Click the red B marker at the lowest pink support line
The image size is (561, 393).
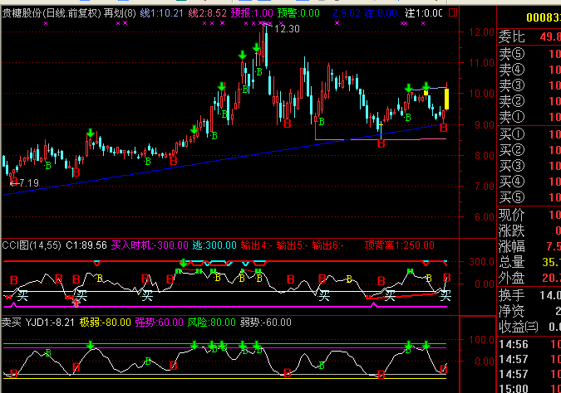[381, 144]
